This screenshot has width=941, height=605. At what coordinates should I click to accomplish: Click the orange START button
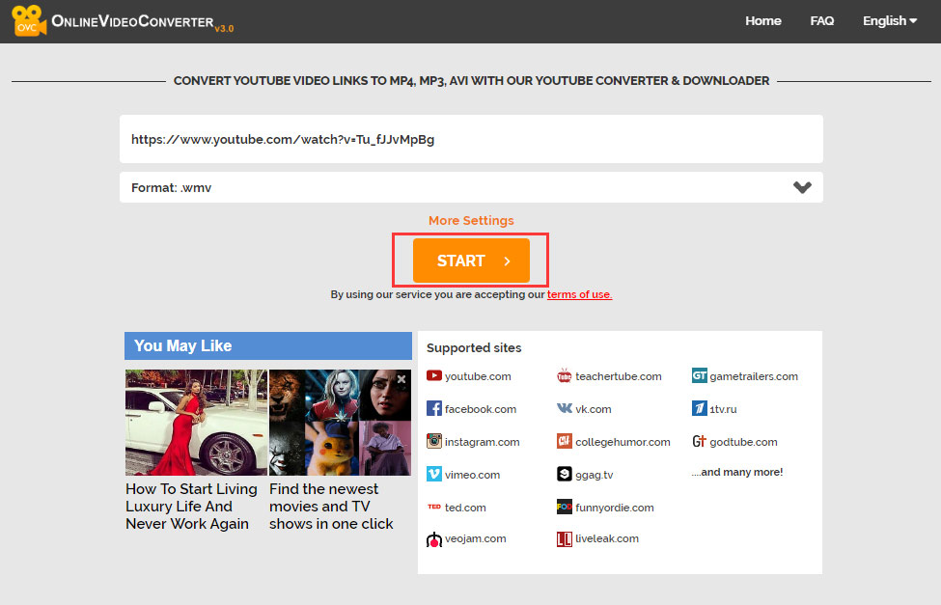tap(471, 261)
